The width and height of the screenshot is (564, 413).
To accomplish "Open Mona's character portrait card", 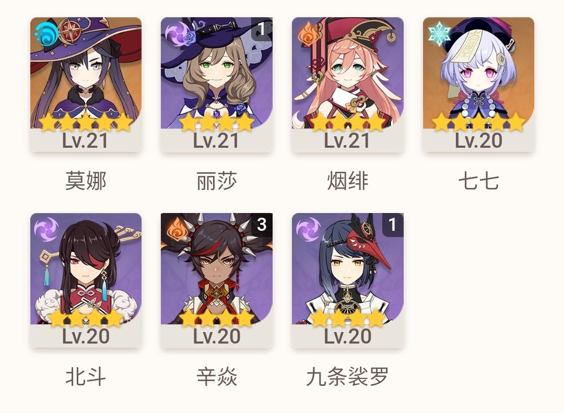I will click(86, 84).
